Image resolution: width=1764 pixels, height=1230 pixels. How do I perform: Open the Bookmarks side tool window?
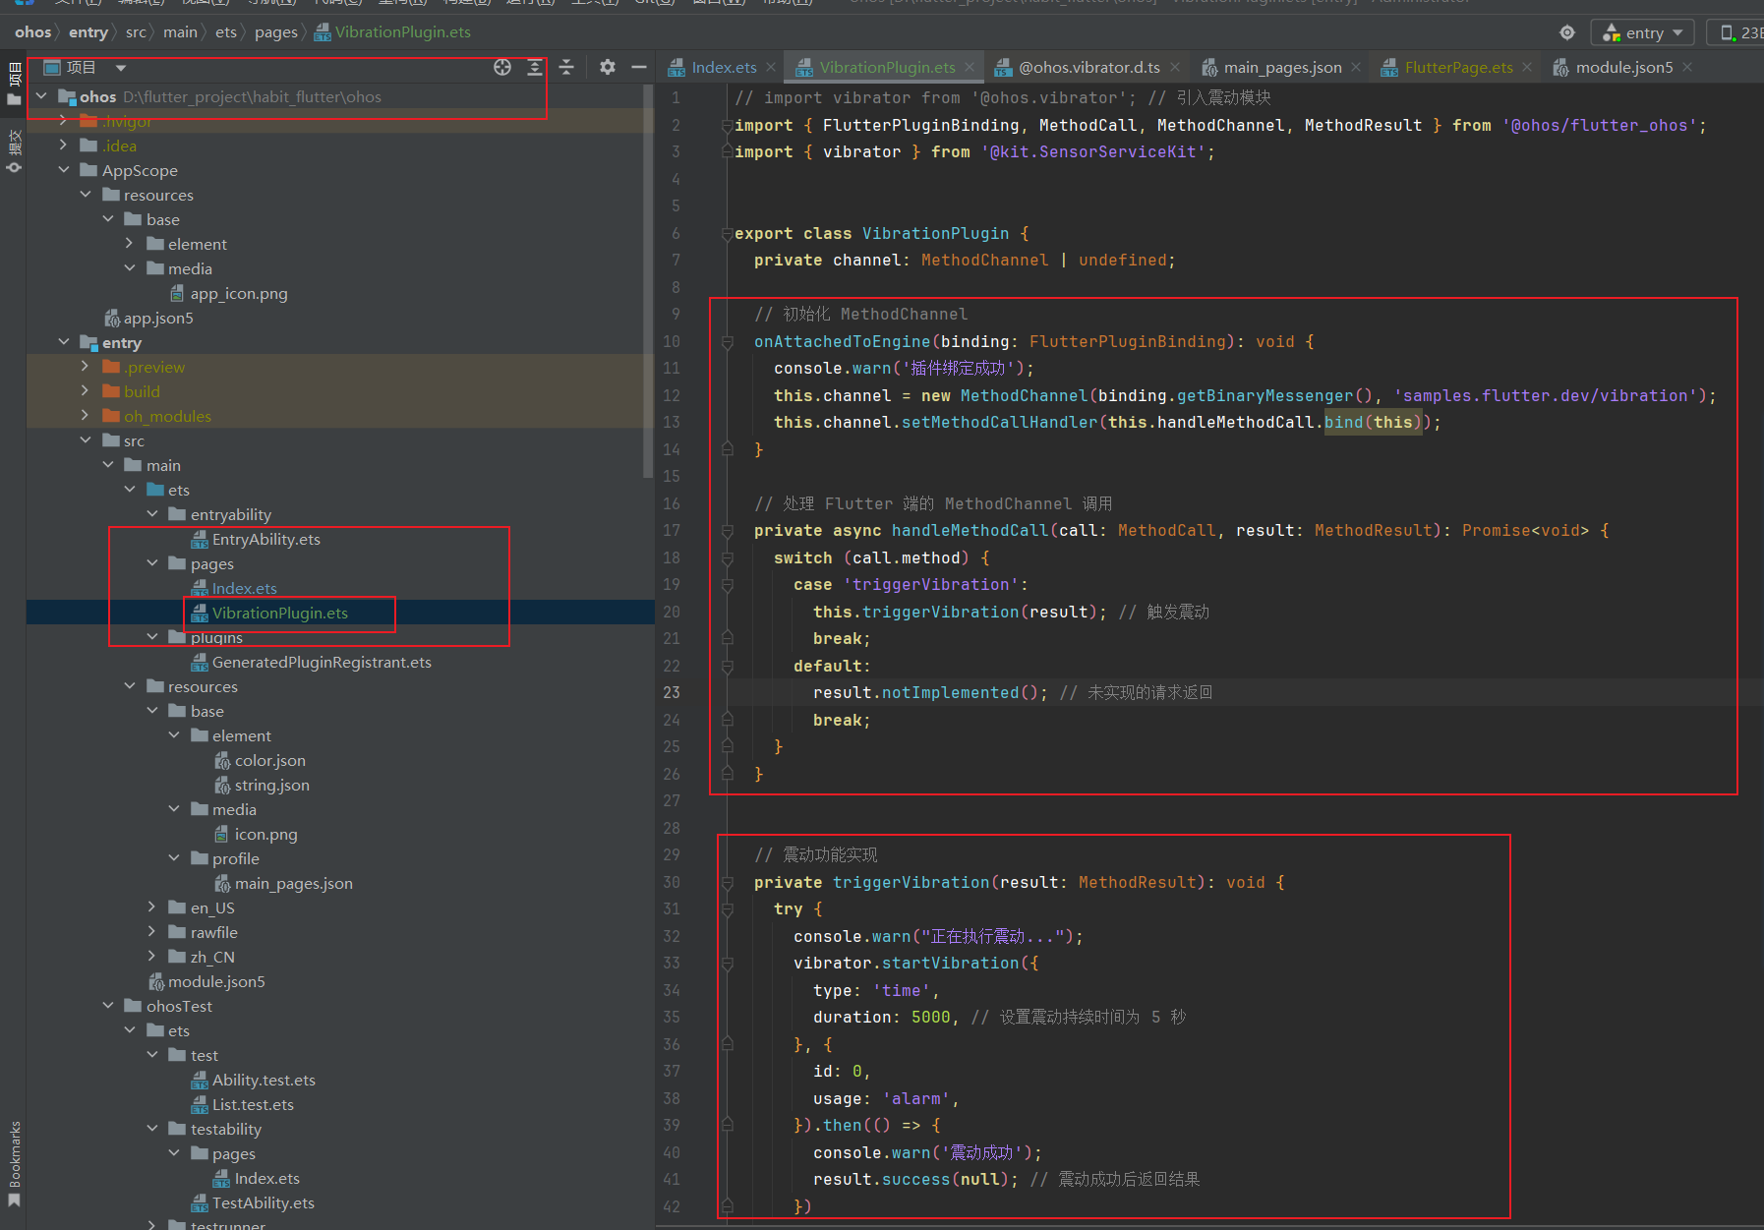[14, 1165]
